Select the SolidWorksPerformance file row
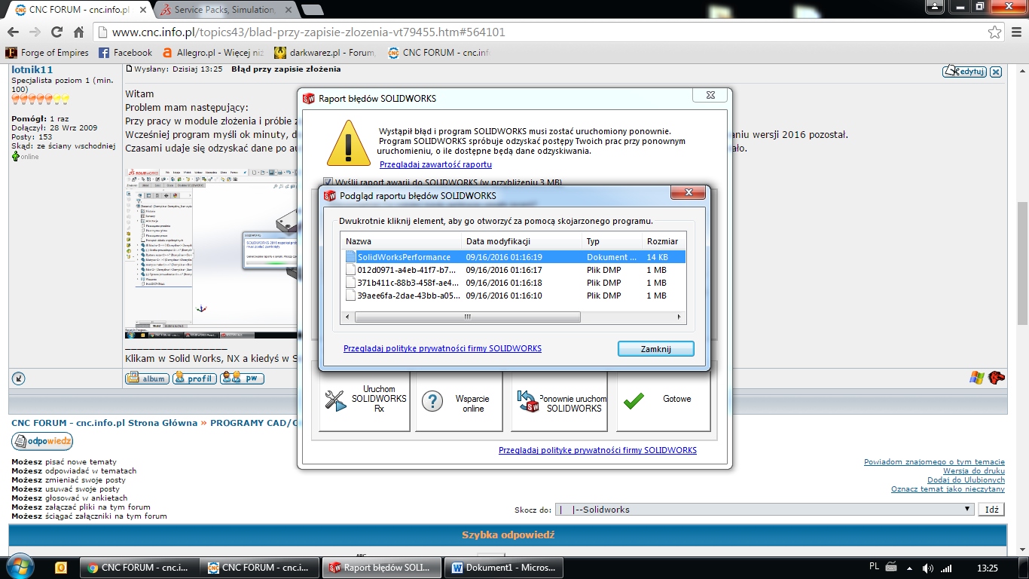The width and height of the screenshot is (1029, 579). coord(514,257)
